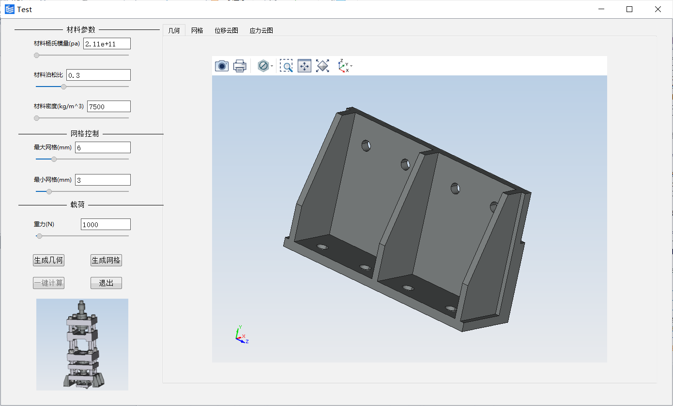Activate the zoom box magnifier tool

(287, 66)
